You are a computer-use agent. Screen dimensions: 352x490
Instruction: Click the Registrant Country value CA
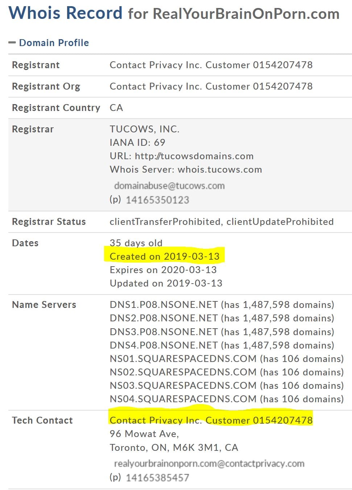116,108
